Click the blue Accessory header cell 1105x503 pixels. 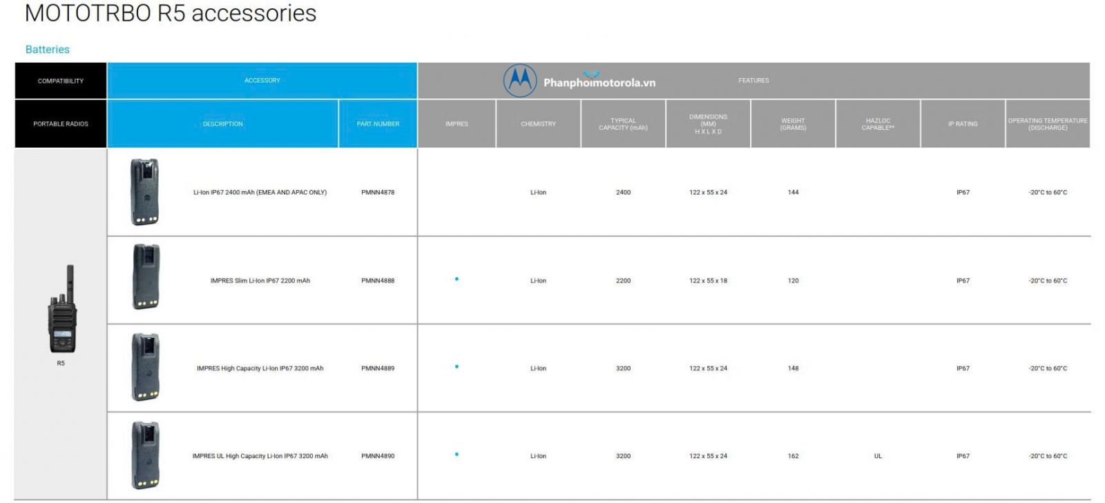(262, 81)
